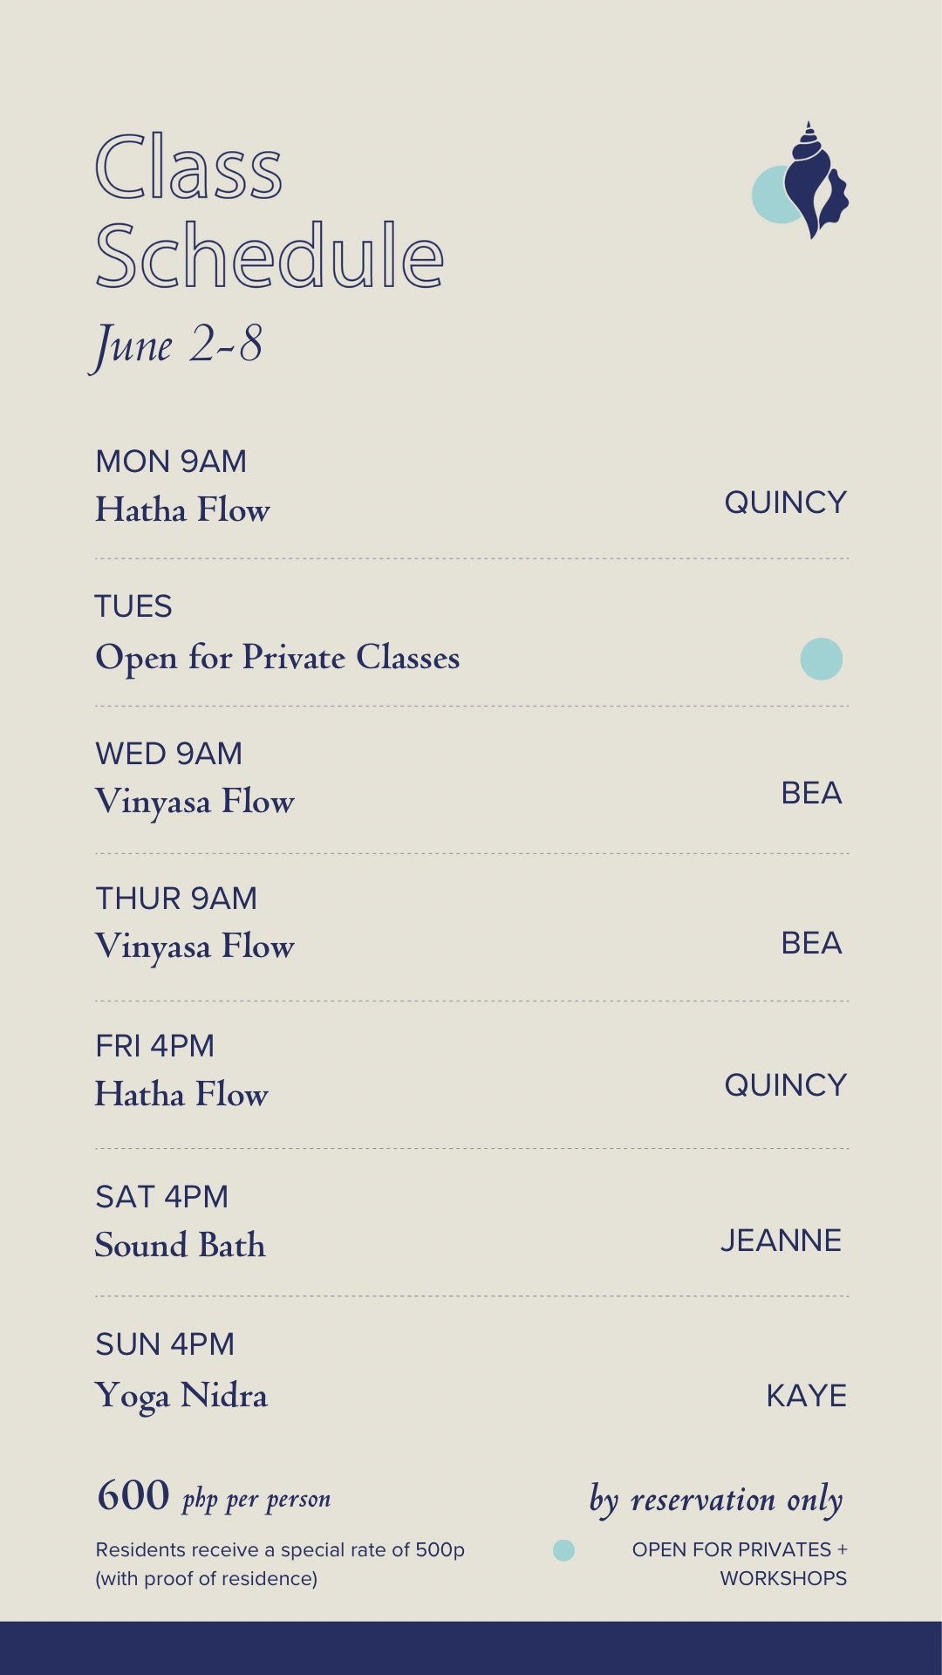Click the navy seashell logo

[816, 180]
